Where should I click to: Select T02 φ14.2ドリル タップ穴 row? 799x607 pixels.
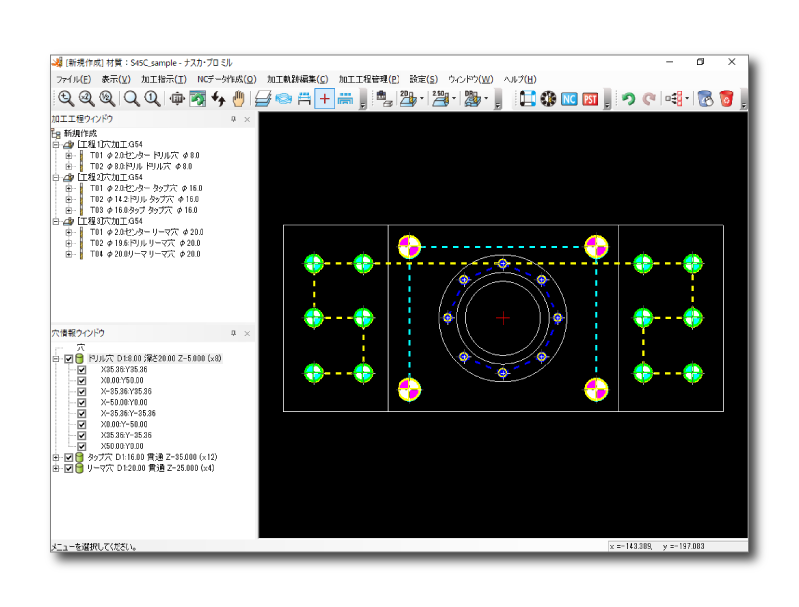[x=144, y=199]
